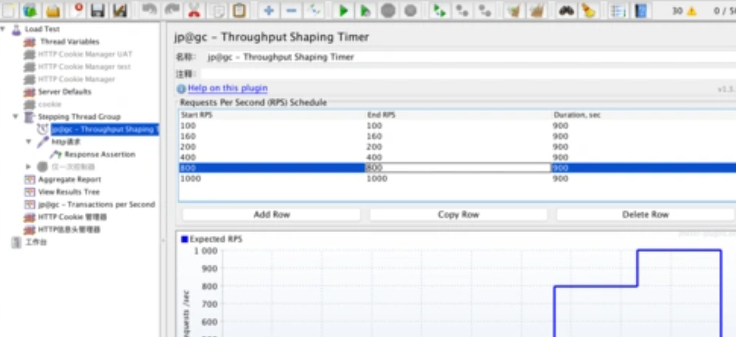Select Response Assertion in the tree
The height and width of the screenshot is (337, 736).
(100, 154)
